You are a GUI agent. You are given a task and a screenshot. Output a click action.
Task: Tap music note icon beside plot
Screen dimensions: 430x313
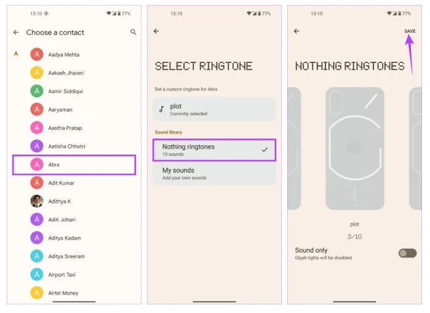(x=162, y=110)
